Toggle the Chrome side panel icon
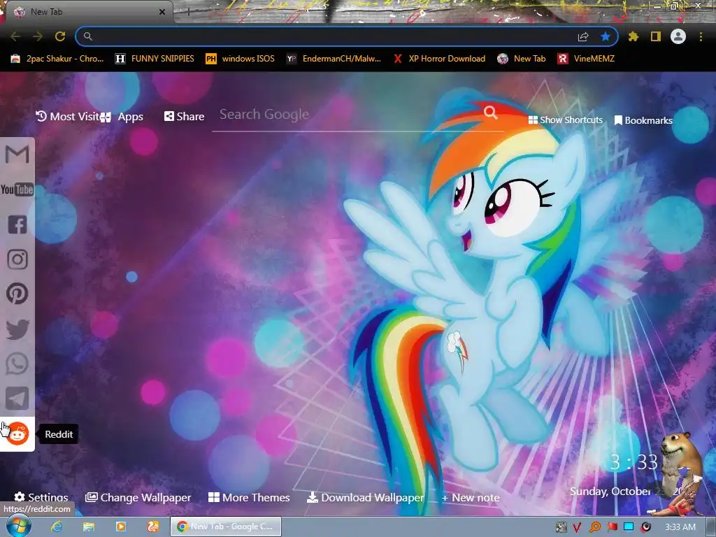Viewport: 716px width, 537px height. coord(656,36)
